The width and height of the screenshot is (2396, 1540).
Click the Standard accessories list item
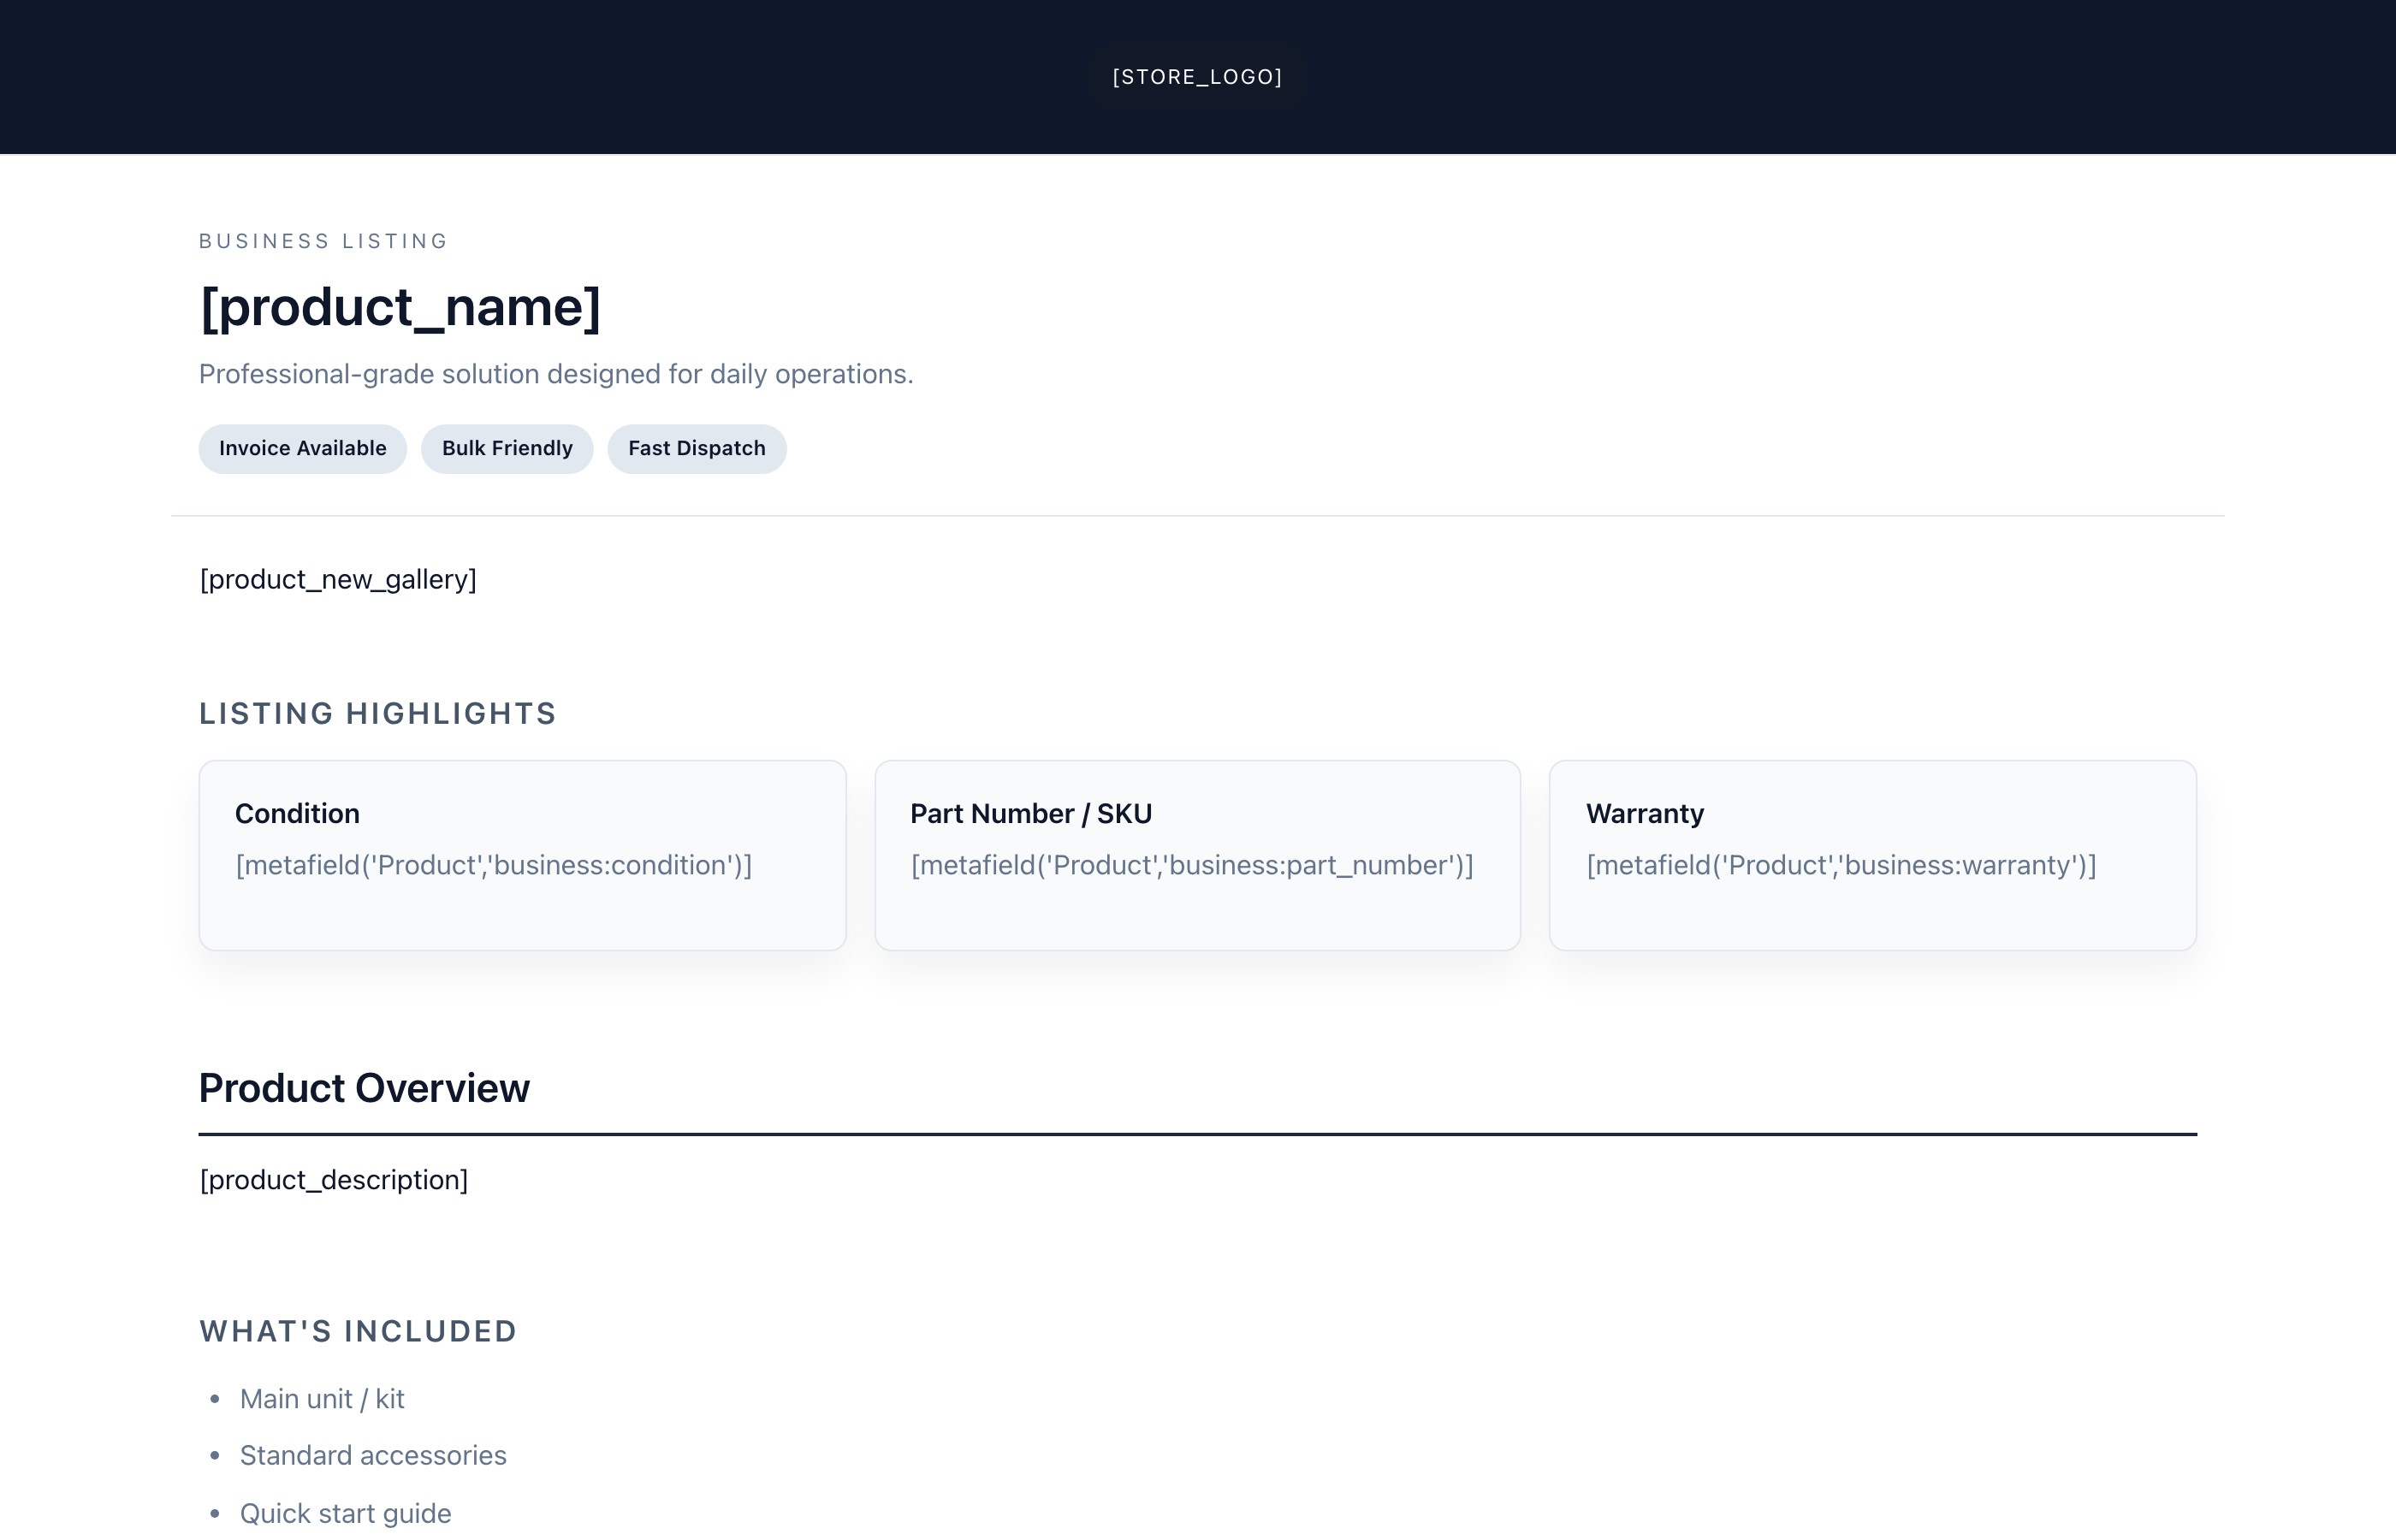pyautogui.click(x=373, y=1456)
